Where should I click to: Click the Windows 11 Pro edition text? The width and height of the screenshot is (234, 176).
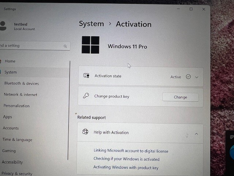pyautogui.click(x=127, y=47)
